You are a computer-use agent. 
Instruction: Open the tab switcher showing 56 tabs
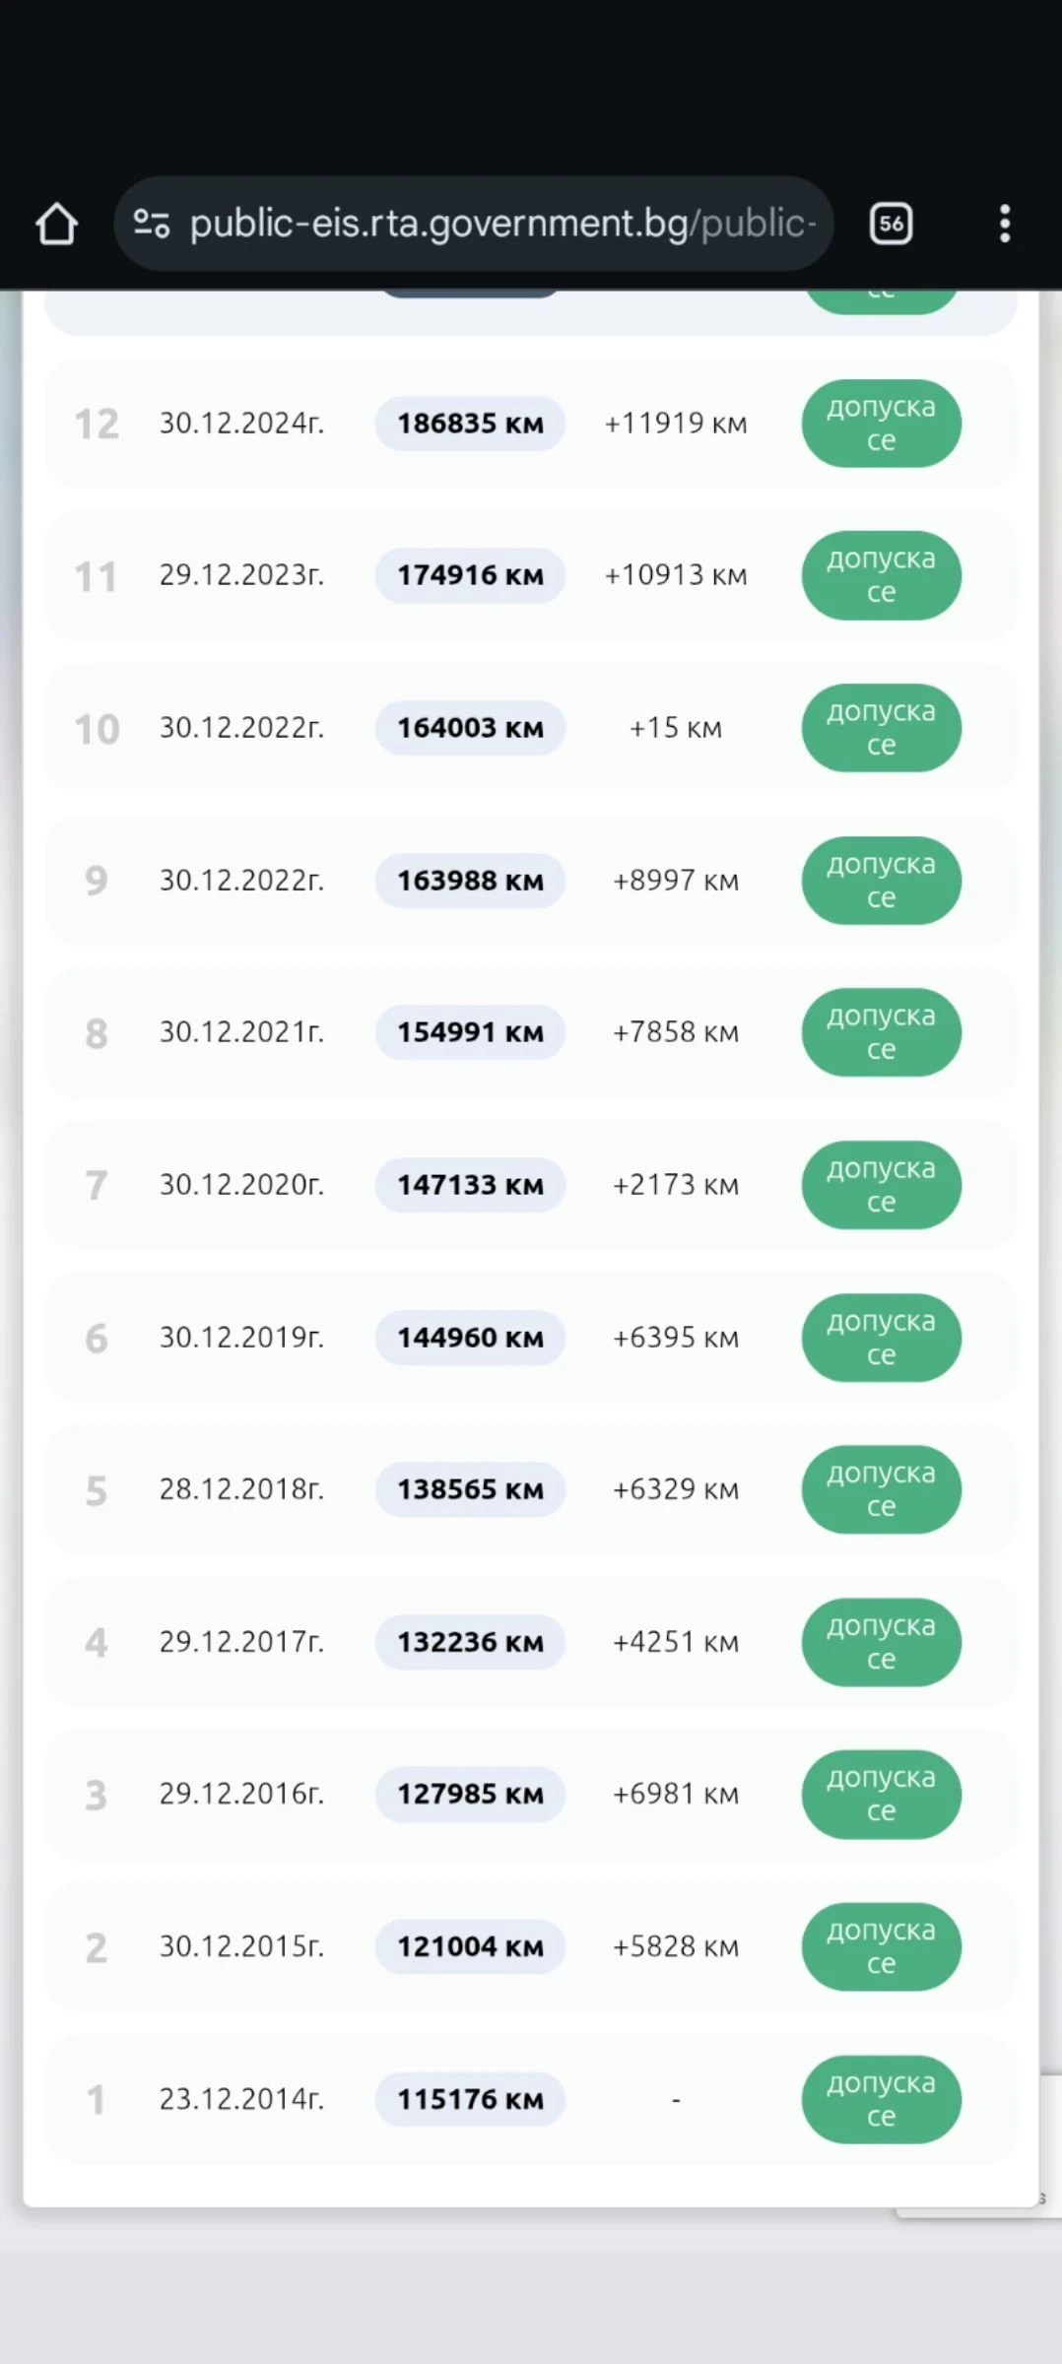click(891, 224)
